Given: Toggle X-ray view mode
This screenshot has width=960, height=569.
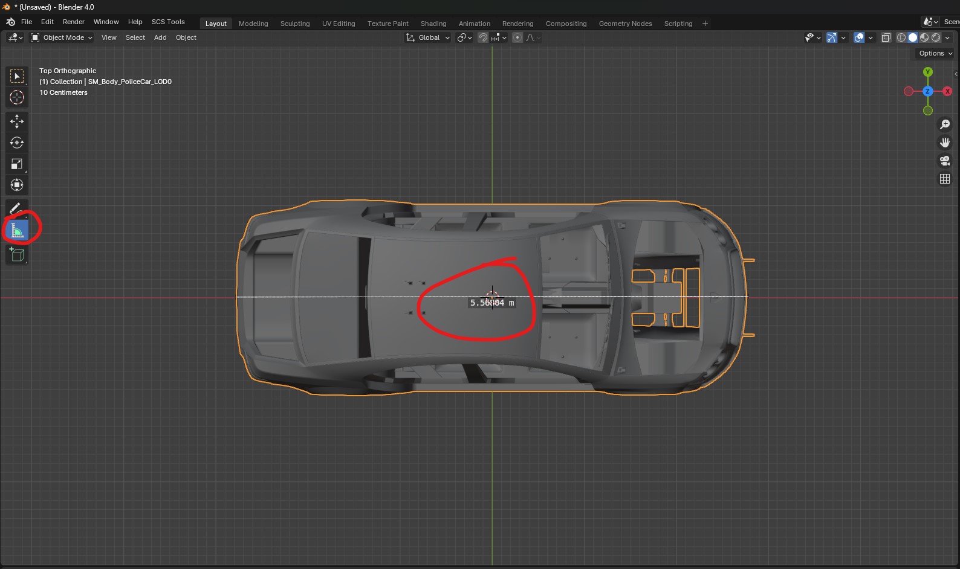Looking at the screenshot, I should tap(886, 37).
